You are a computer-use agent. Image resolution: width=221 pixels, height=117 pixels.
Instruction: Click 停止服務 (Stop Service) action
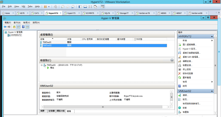(187, 69)
